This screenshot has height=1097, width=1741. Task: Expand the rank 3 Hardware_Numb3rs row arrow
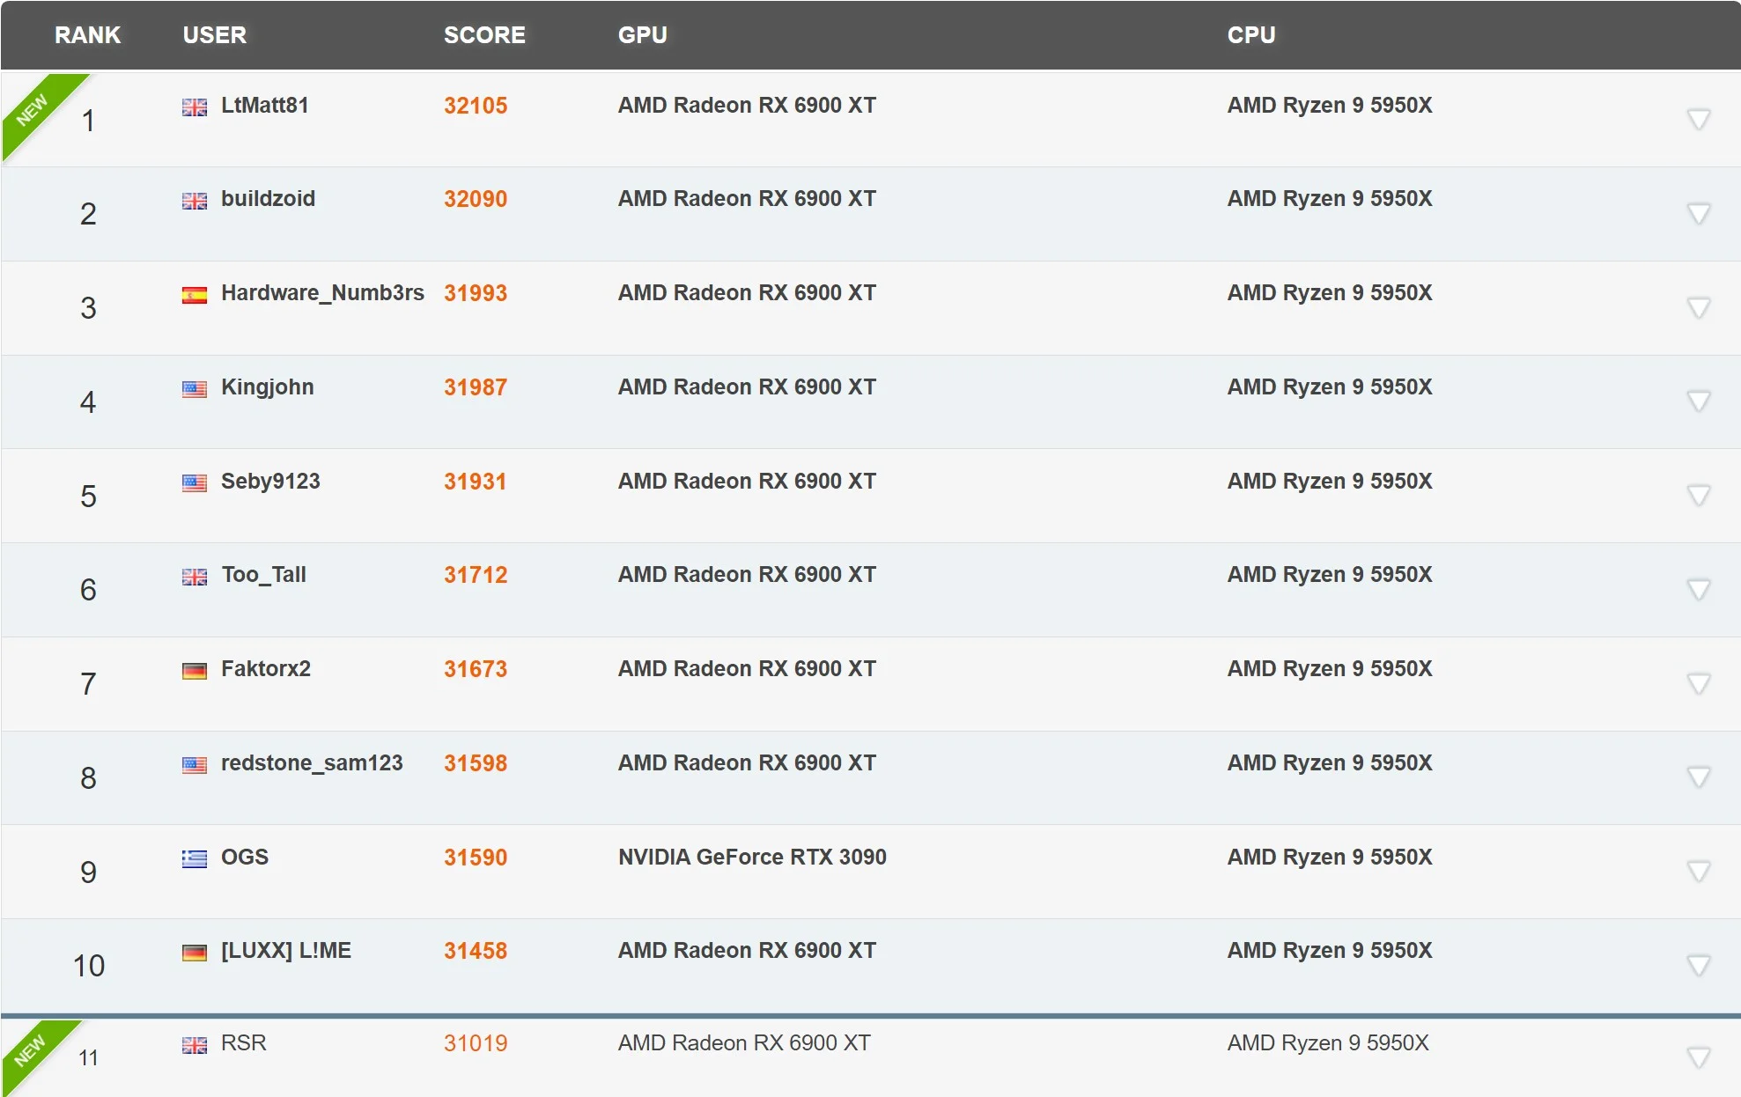pos(1699,307)
